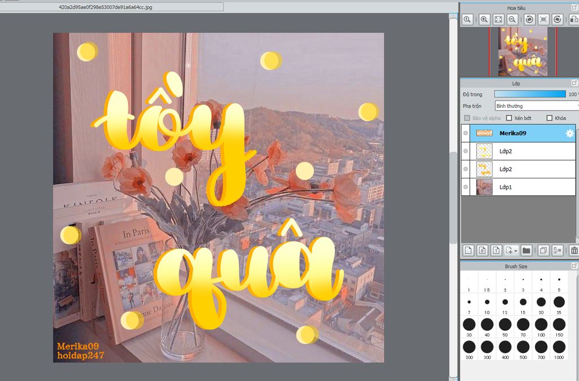Adjust the Độ trong opacity slider

[x=530, y=94]
